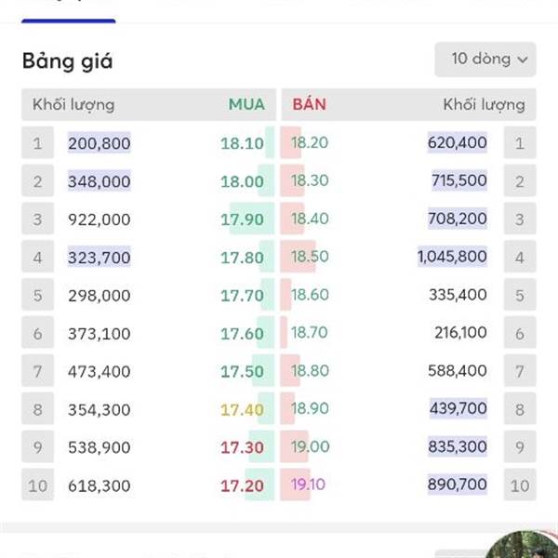Select buy price 18.10
Viewport: 558px width, 558px height.
[242, 143]
